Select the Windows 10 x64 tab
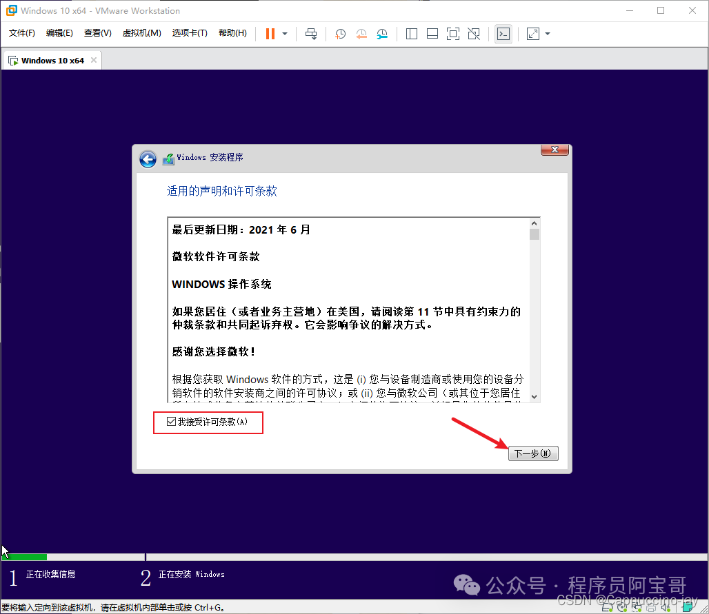This screenshot has height=614, width=709. tap(52, 61)
